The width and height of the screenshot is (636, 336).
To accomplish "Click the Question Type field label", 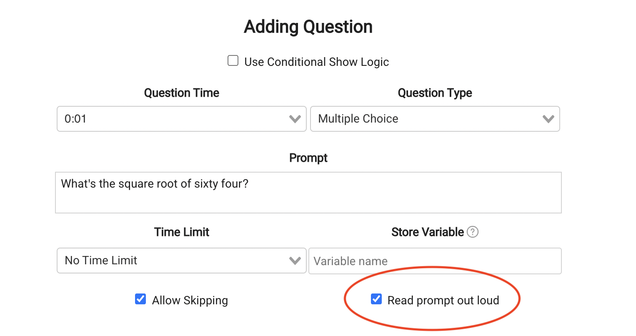I will 435,93.
